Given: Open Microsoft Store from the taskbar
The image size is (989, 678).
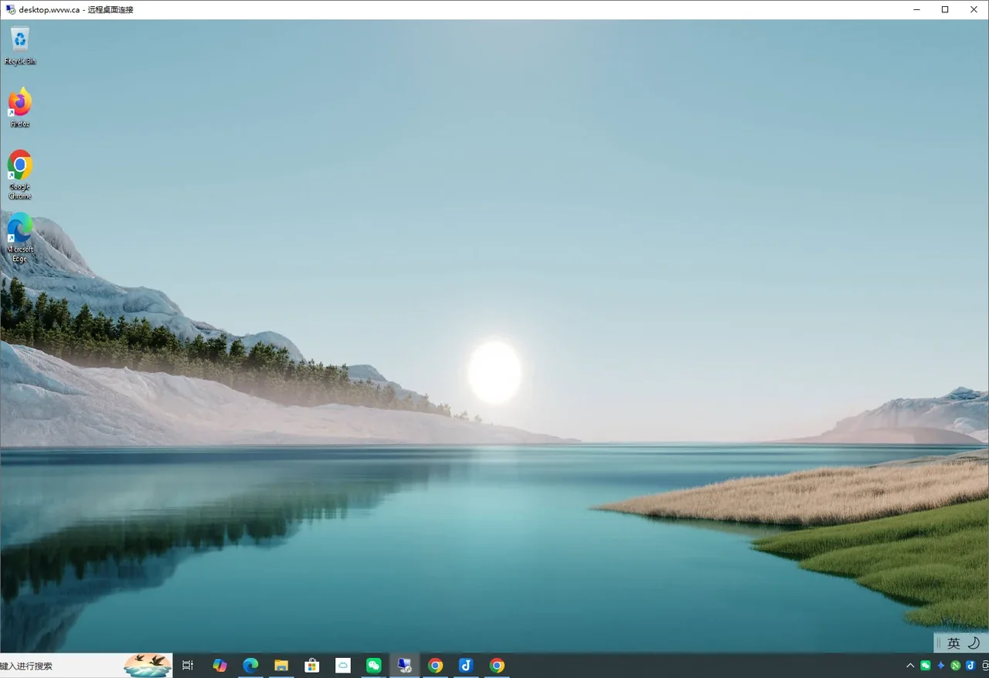Looking at the screenshot, I should pos(312,666).
